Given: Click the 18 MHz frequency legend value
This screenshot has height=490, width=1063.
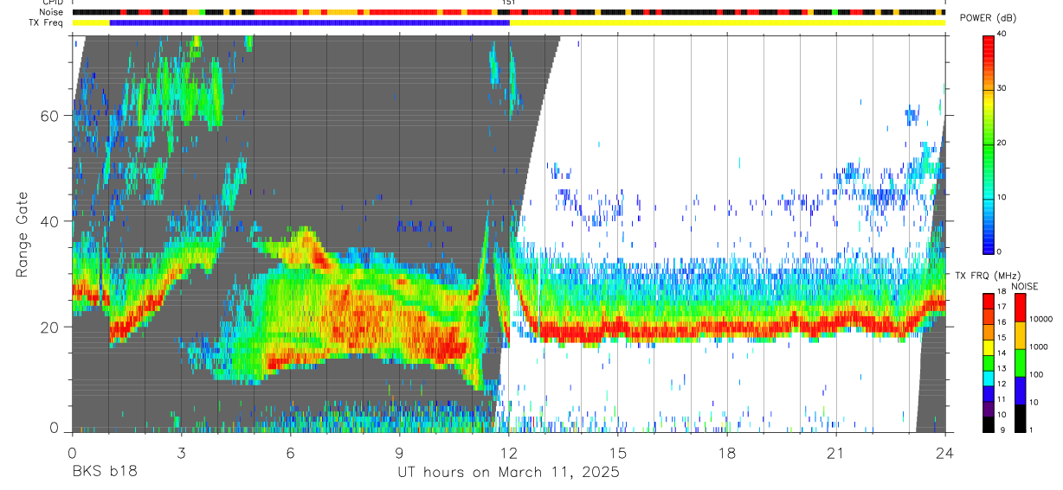Looking at the screenshot, I should click(1002, 294).
